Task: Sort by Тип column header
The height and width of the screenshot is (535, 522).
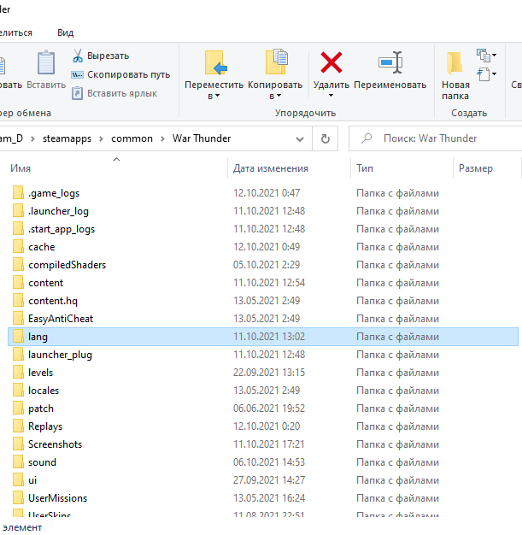Action: pyautogui.click(x=365, y=168)
